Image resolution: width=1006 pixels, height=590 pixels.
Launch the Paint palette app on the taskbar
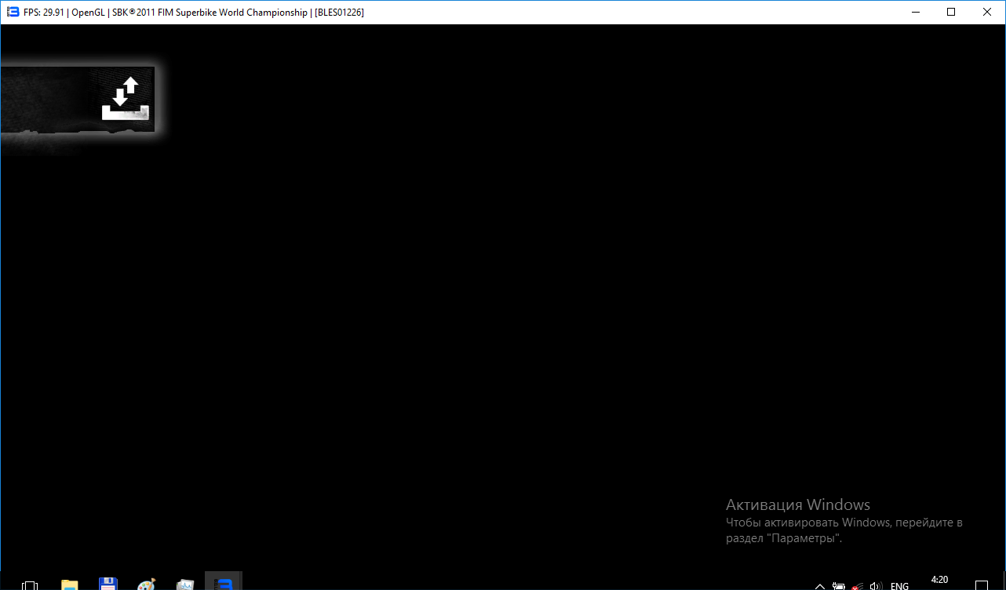tap(146, 585)
